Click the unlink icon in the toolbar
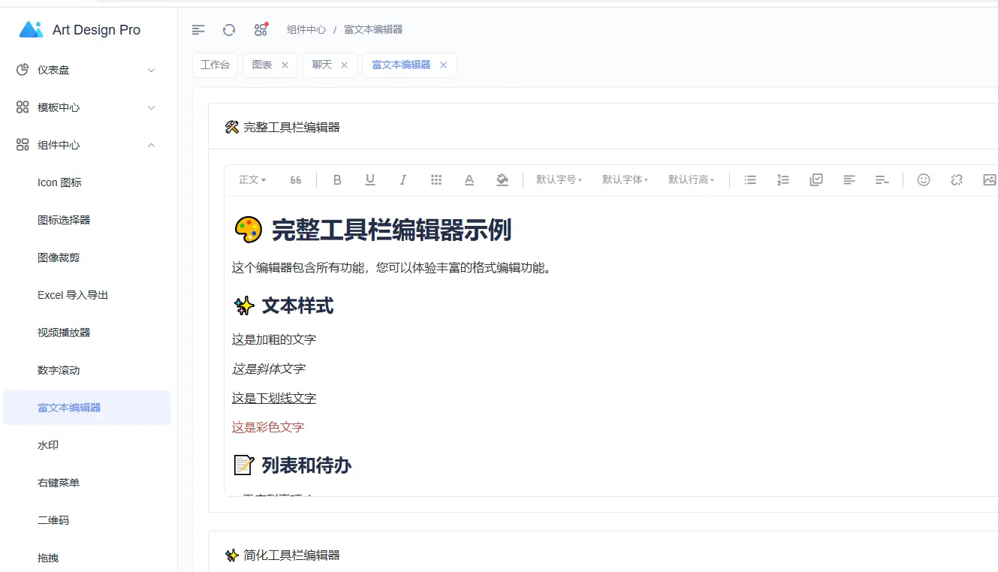 pyautogui.click(x=956, y=179)
